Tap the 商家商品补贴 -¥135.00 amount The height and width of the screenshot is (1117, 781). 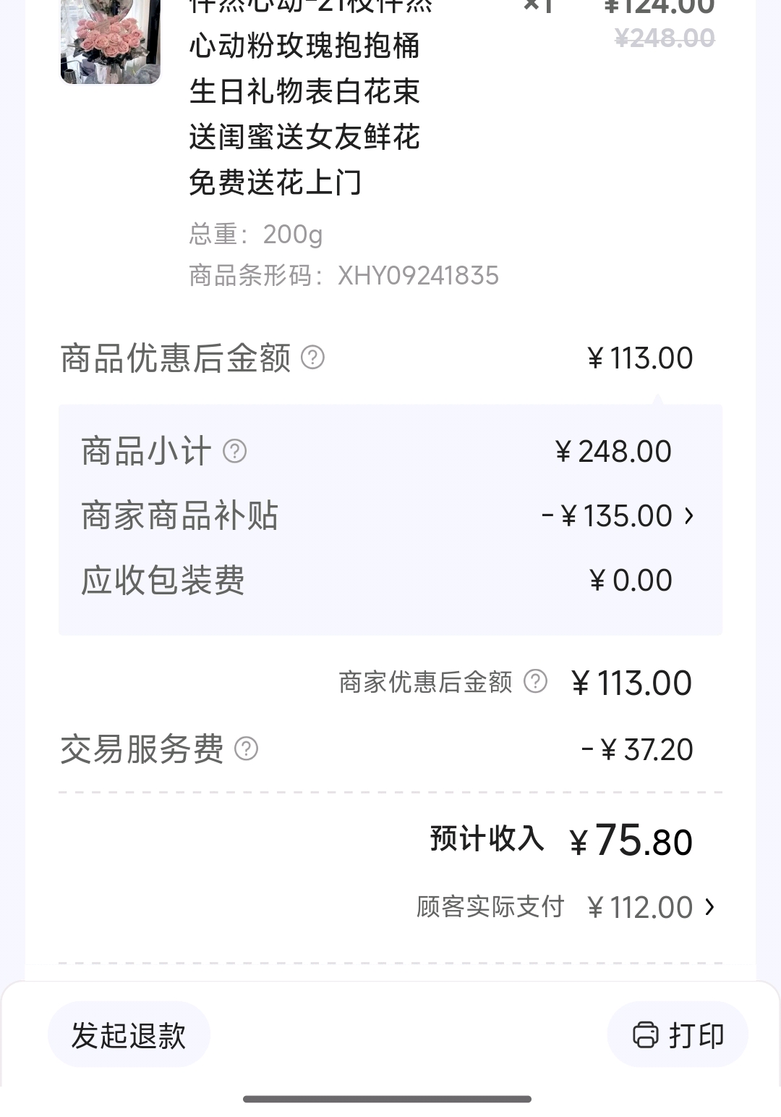pos(607,516)
